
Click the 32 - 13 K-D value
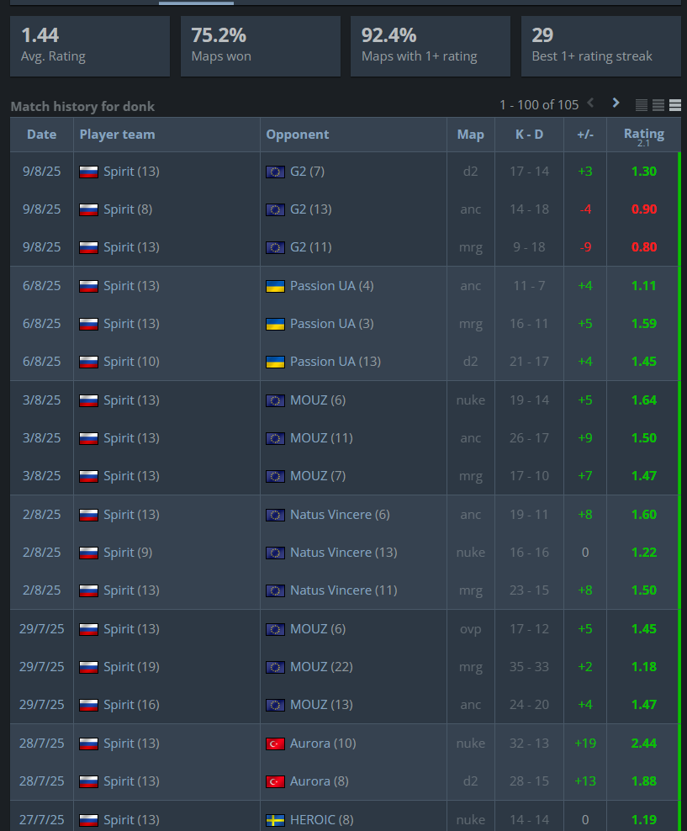point(529,744)
